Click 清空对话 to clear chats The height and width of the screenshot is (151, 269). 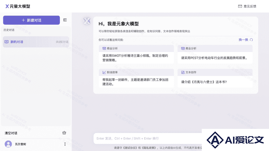pos(11,133)
